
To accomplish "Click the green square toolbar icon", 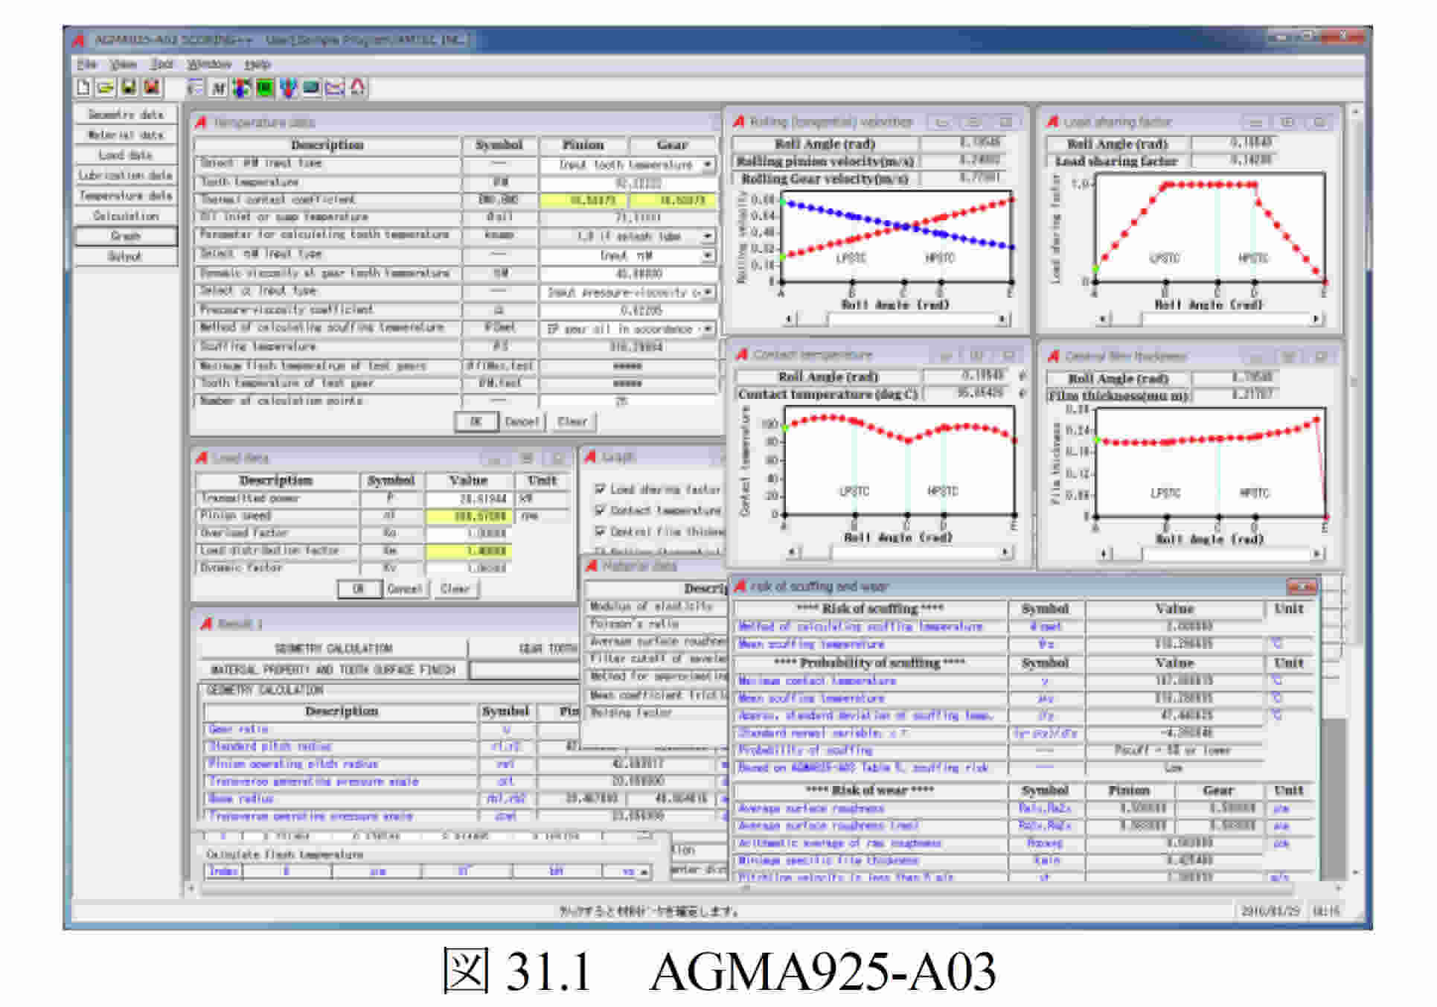I will tap(264, 88).
